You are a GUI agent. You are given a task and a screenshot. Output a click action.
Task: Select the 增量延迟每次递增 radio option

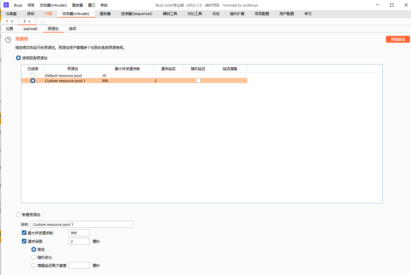click(x=34, y=266)
